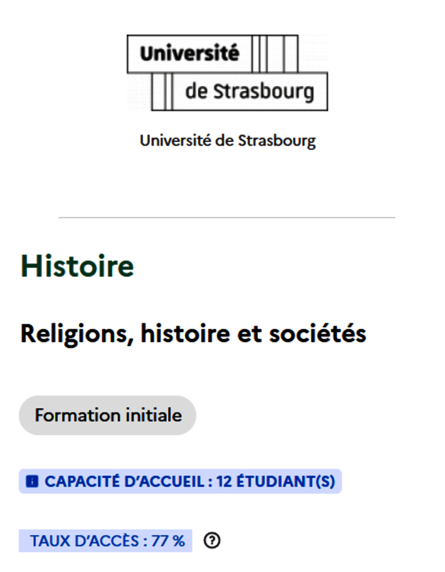Select the "Formation initiale" tag
445x572 pixels.
pos(108,415)
